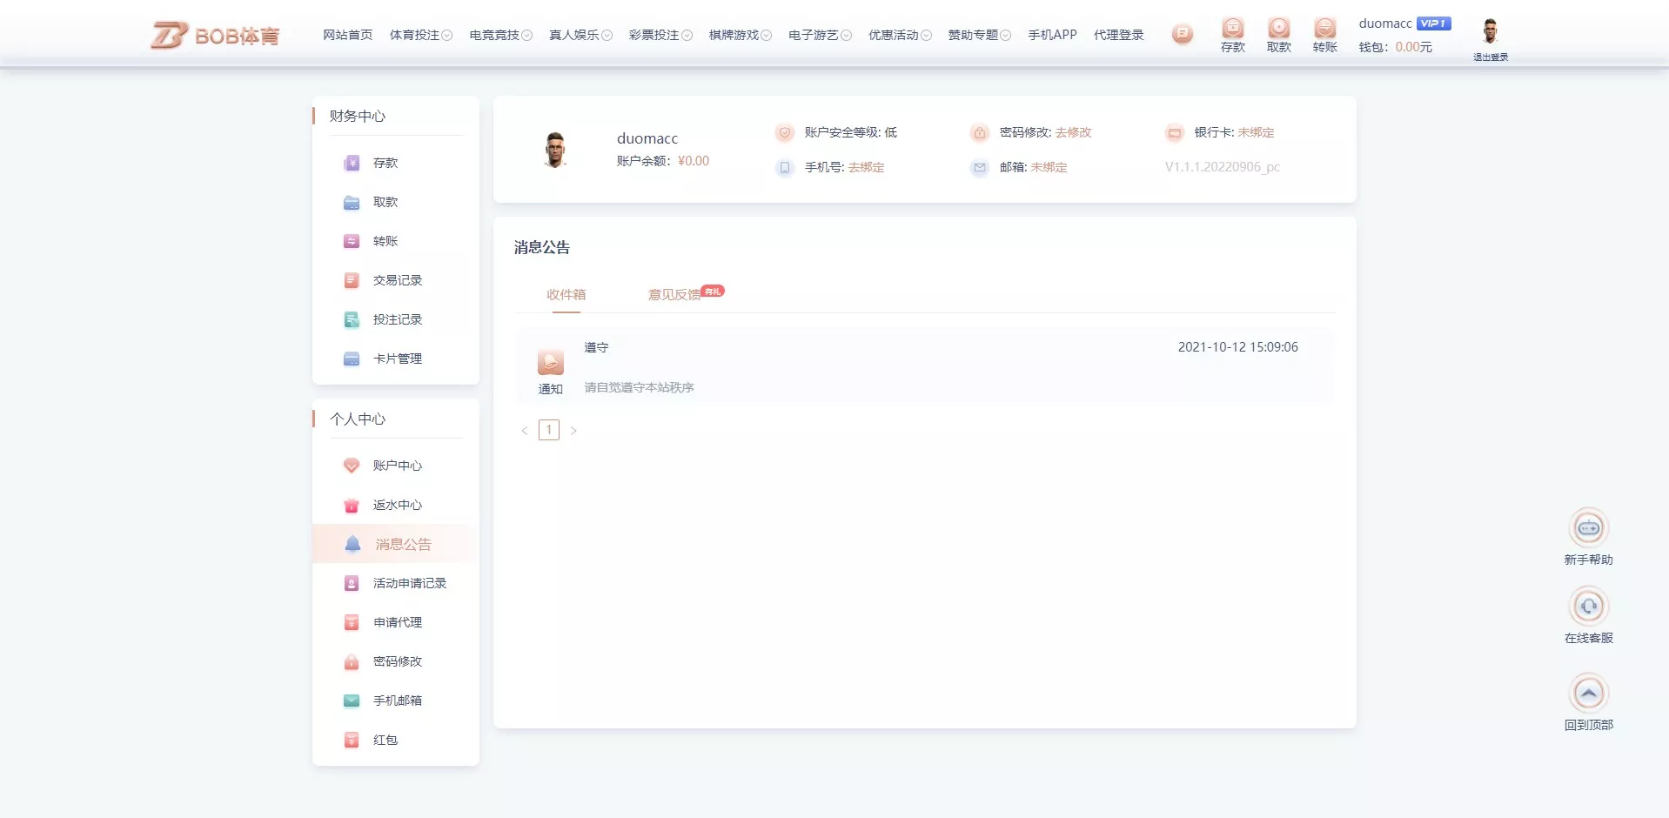Open the 存款 deposit icon in top bar
The width and height of the screenshot is (1669, 818).
point(1232,33)
